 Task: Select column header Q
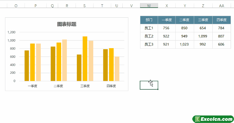click(52, 6)
